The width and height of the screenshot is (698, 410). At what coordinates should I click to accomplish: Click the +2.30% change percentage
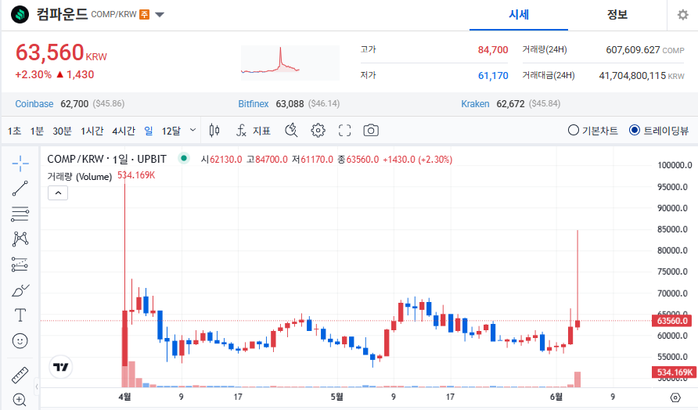34,74
